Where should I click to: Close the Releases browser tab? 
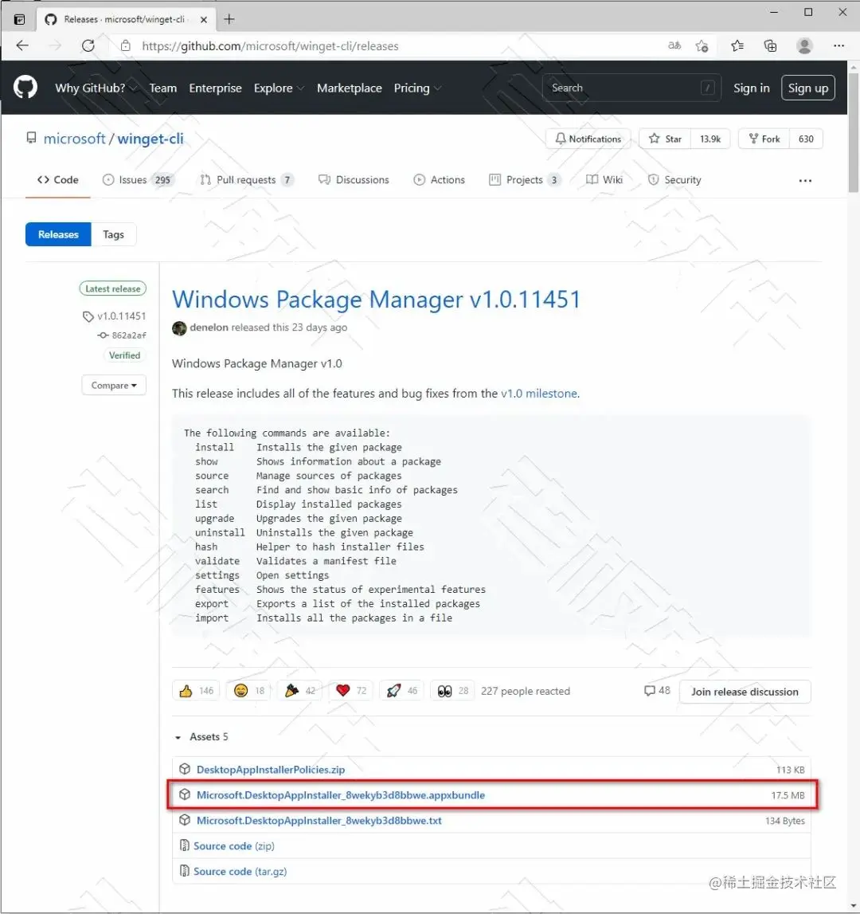click(203, 19)
